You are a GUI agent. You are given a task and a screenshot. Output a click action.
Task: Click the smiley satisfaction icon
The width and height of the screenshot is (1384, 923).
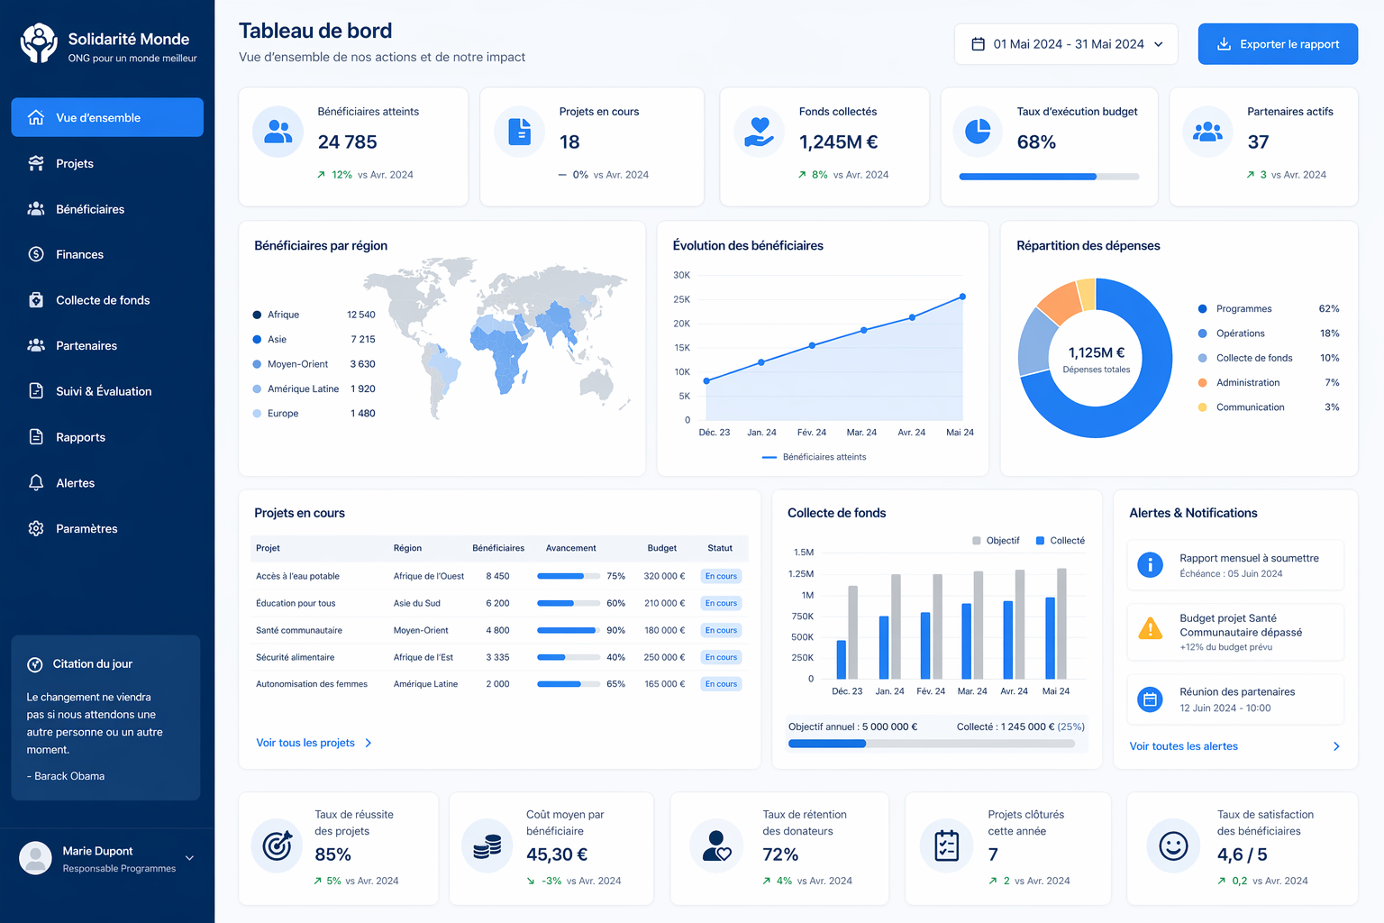(x=1173, y=845)
